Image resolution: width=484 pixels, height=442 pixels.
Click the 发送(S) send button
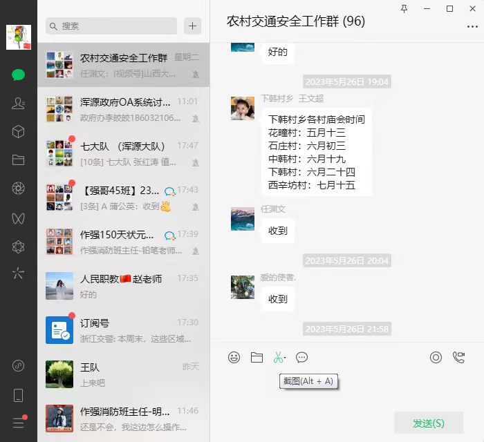click(428, 423)
